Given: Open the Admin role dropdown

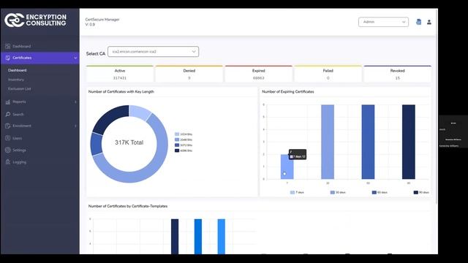Looking at the screenshot, I should point(383,22).
